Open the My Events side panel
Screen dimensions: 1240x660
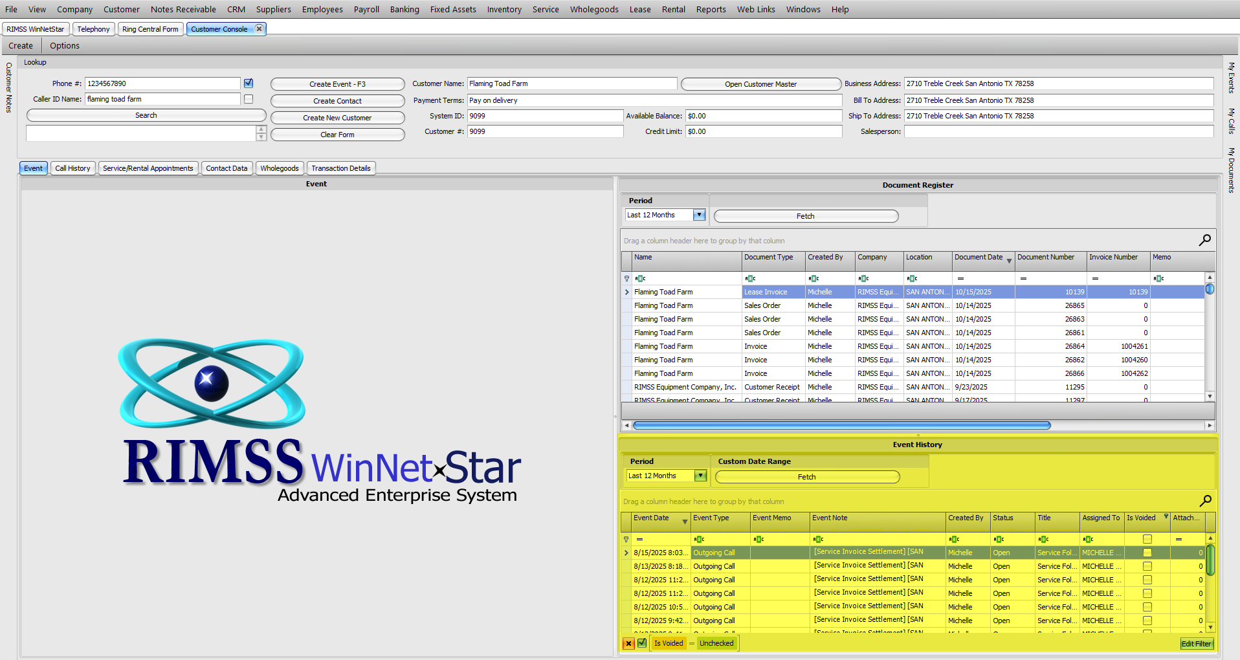(1232, 78)
